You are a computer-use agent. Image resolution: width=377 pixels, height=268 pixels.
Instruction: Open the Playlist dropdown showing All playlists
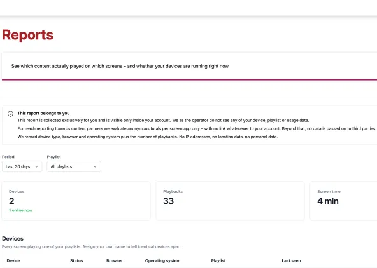[74, 166]
